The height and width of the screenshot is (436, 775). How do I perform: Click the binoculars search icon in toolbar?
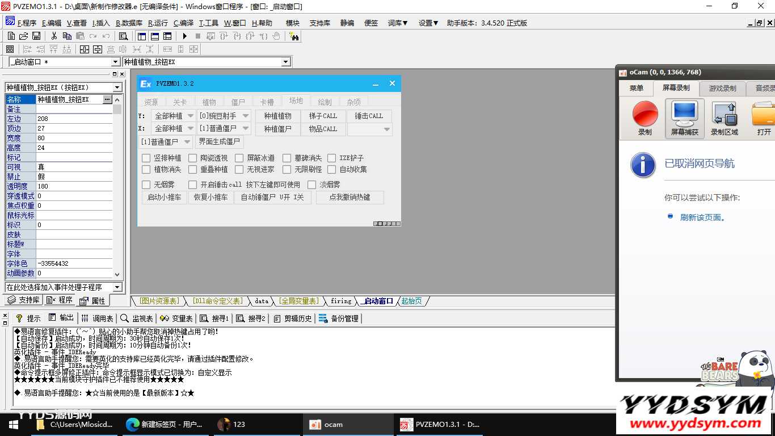click(294, 36)
